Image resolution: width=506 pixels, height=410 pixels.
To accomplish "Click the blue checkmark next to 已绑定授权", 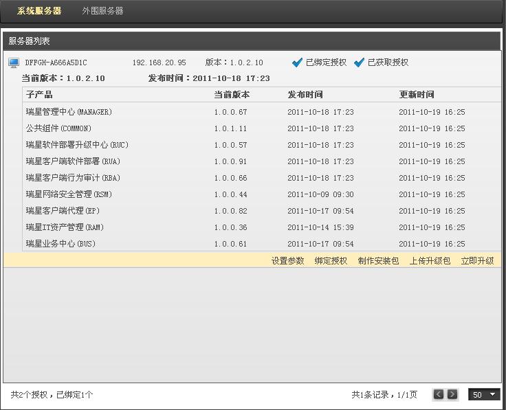I will [297, 62].
